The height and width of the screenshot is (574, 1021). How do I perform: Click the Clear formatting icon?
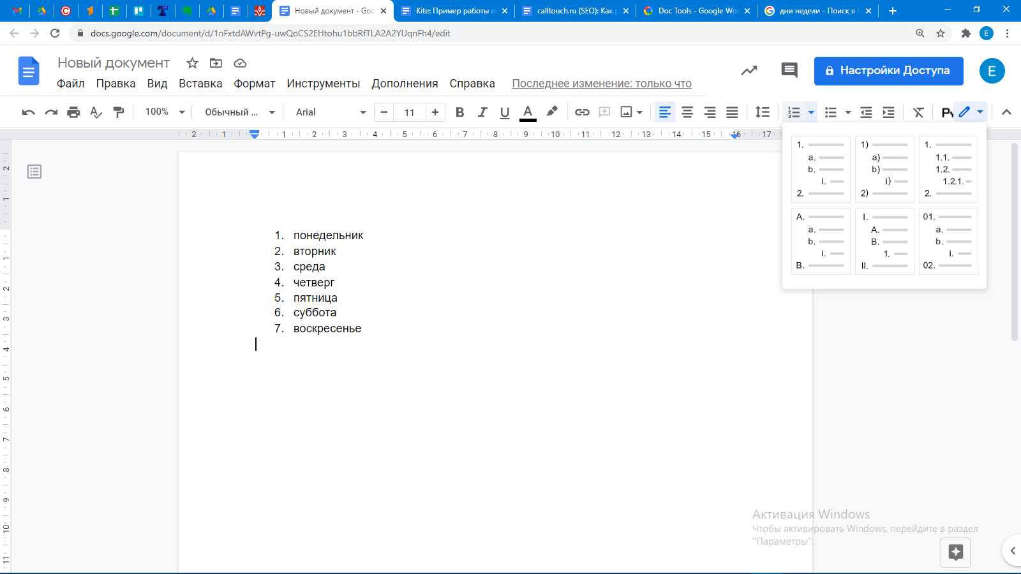[918, 112]
